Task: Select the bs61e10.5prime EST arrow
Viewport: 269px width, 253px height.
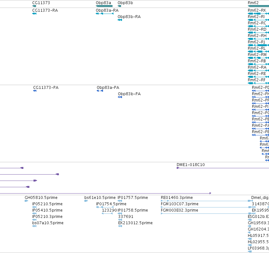Action: (x=86, y=201)
